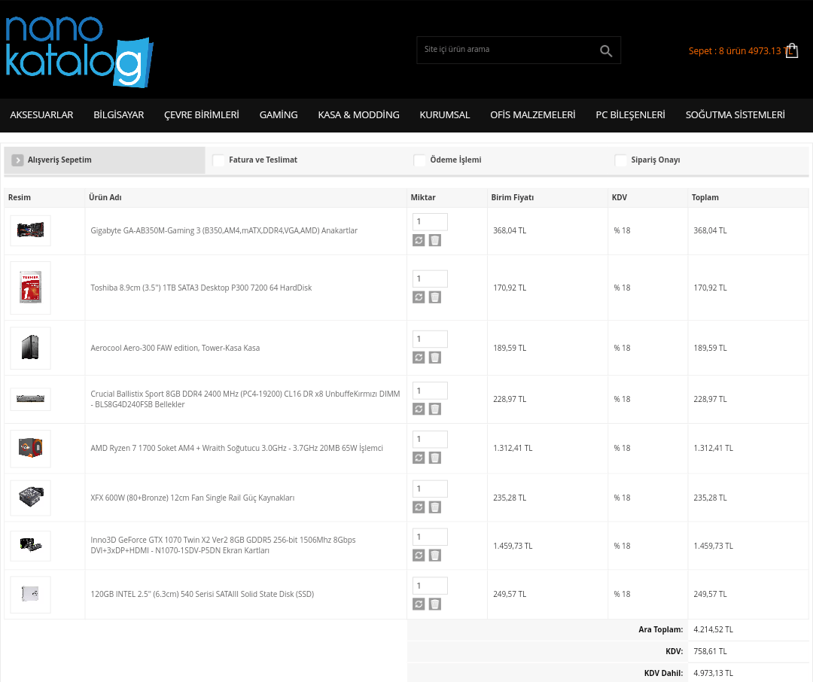Open XFX 600W Güç Kaynakları link
The width and height of the screenshot is (813, 682).
193,498
